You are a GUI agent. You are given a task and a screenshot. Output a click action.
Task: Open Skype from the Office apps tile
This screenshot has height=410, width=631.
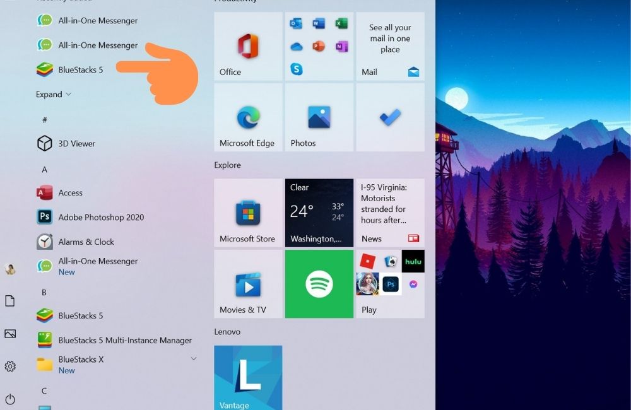coord(296,69)
